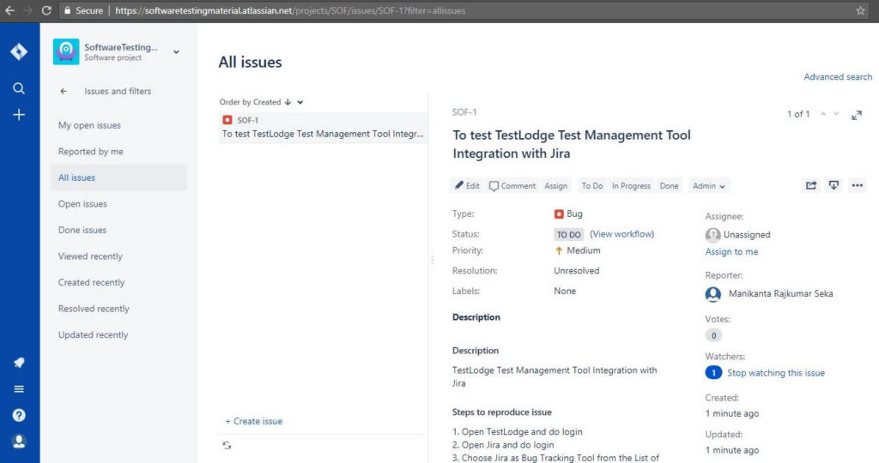Select the My open issues filter

coord(89,125)
